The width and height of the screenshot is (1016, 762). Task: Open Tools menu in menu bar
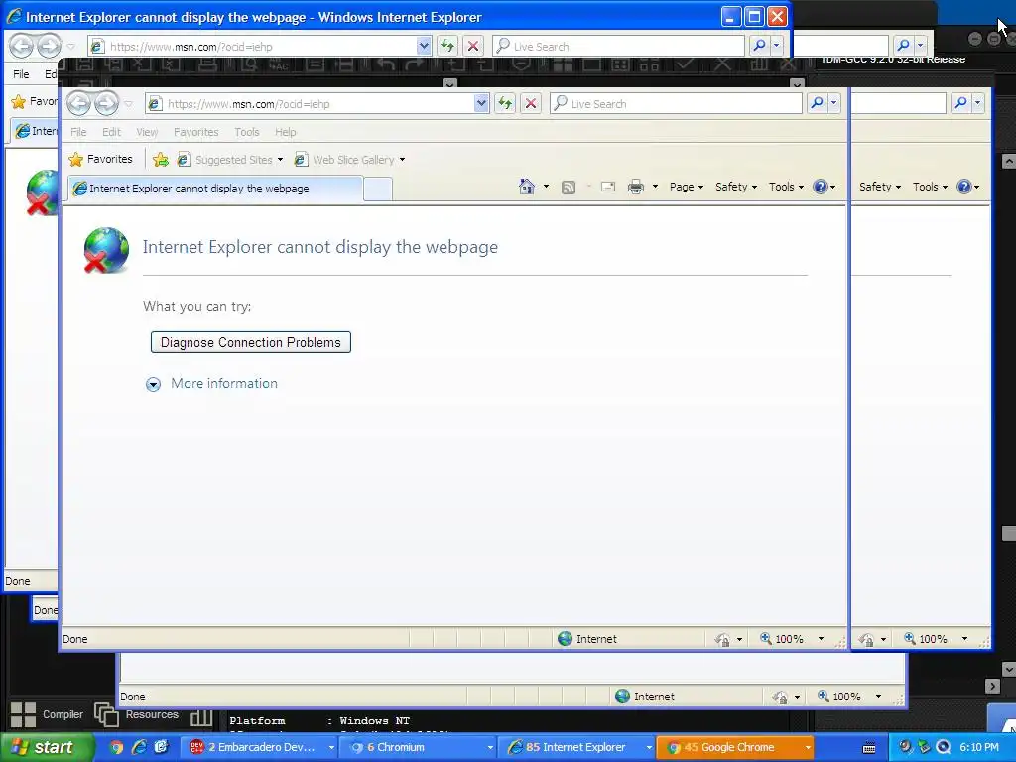247,132
